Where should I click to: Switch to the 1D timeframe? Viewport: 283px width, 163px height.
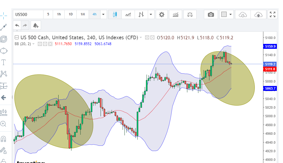tap(71, 14)
